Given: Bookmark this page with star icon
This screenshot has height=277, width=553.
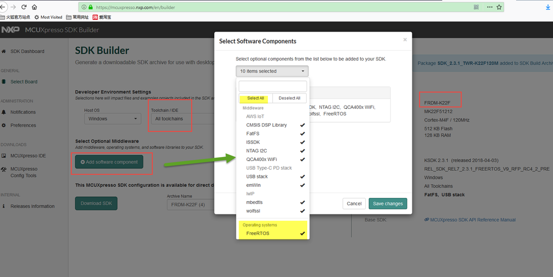Looking at the screenshot, I should (x=499, y=7).
